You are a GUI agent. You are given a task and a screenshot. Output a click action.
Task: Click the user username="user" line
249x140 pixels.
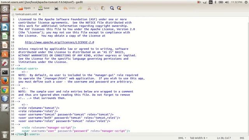(x=76, y=131)
